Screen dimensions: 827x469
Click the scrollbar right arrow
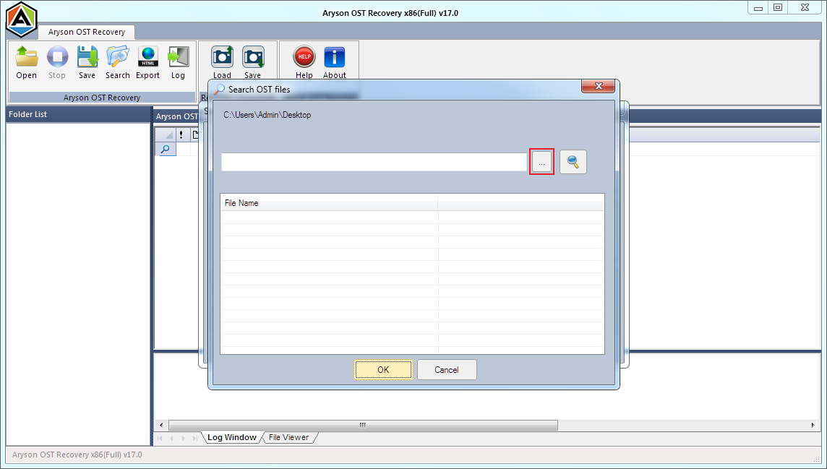(x=813, y=425)
